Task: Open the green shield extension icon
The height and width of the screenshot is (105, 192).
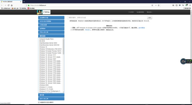Action: pos(186,5)
